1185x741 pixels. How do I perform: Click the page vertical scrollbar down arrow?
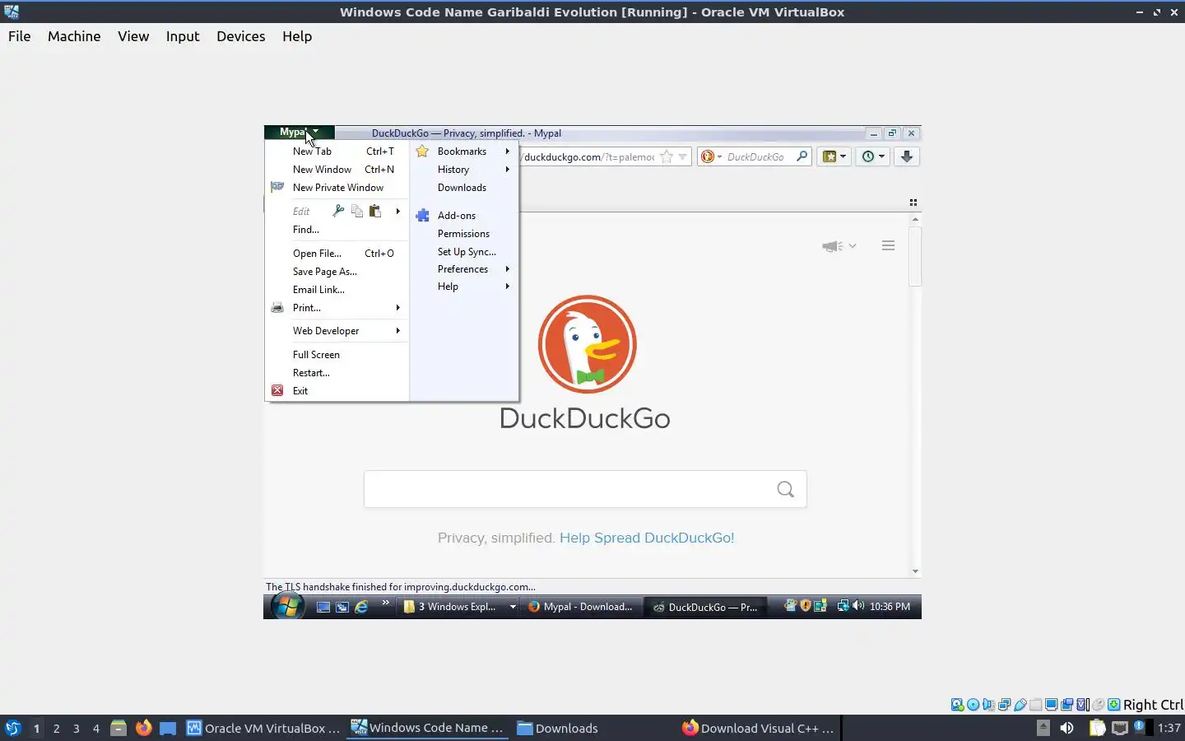point(915,571)
